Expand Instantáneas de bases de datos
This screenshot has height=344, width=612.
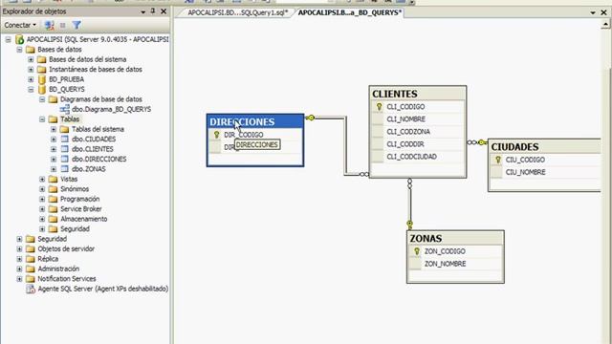pyautogui.click(x=31, y=70)
